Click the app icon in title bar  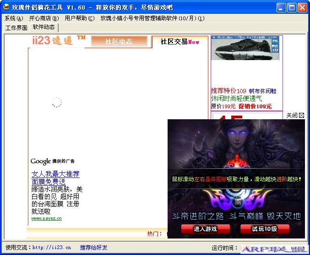tap(6, 7)
